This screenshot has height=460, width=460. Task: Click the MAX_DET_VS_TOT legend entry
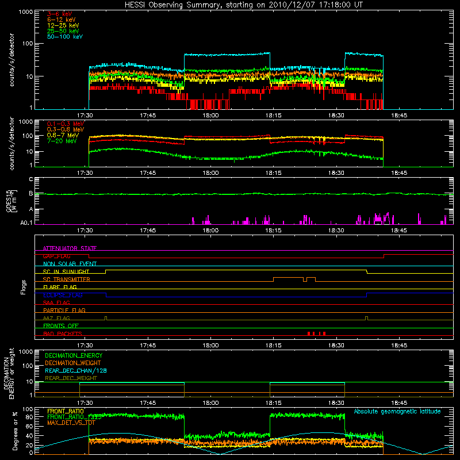coord(71,423)
